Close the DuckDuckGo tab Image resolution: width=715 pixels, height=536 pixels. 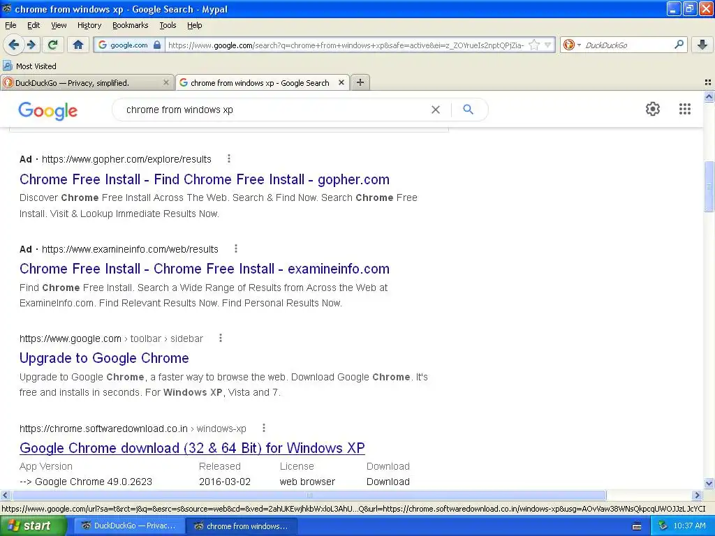coord(166,82)
